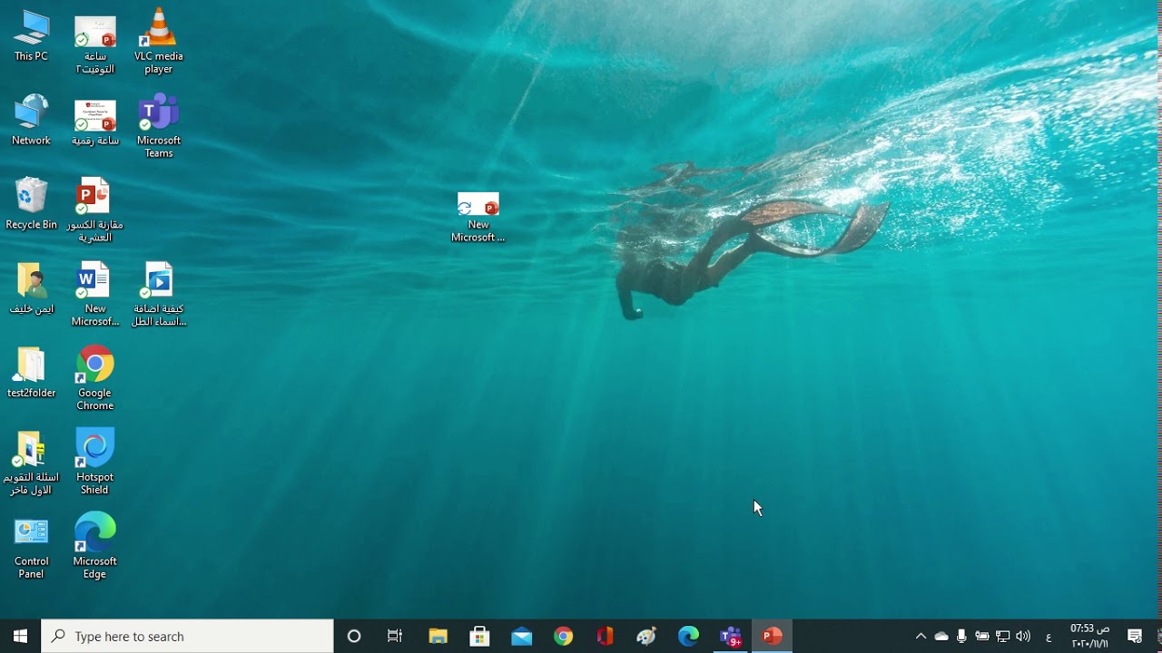Click the Type here to search box

(x=188, y=636)
